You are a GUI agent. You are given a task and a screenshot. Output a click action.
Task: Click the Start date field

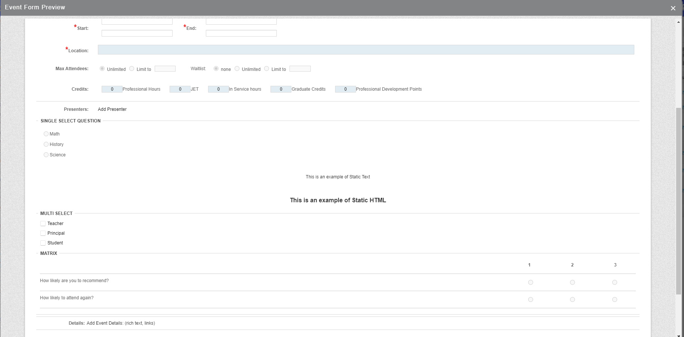(137, 21)
